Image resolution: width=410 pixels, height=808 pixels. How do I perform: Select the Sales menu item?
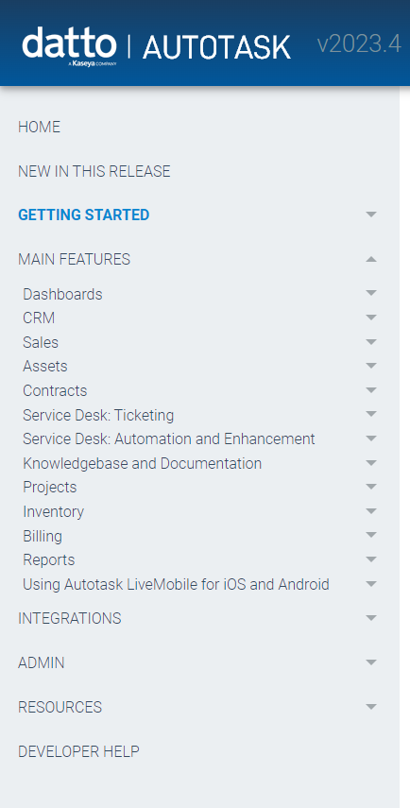pos(41,342)
